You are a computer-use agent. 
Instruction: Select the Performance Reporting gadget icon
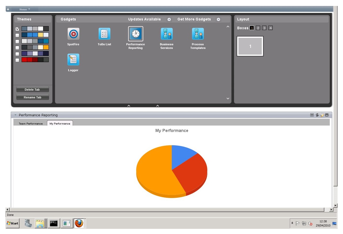[136, 34]
